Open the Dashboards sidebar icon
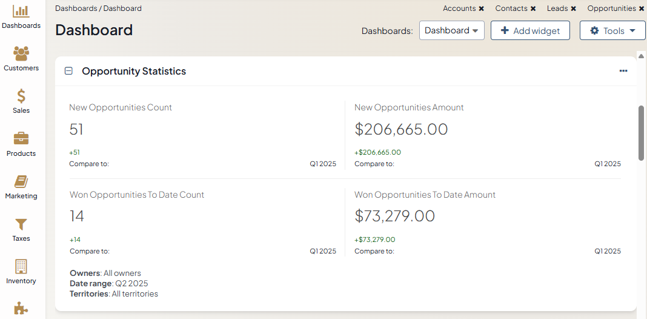This screenshot has width=647, height=319. (21, 12)
